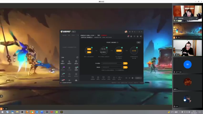Select the man with headset video thumbnail

(x=188, y=48)
